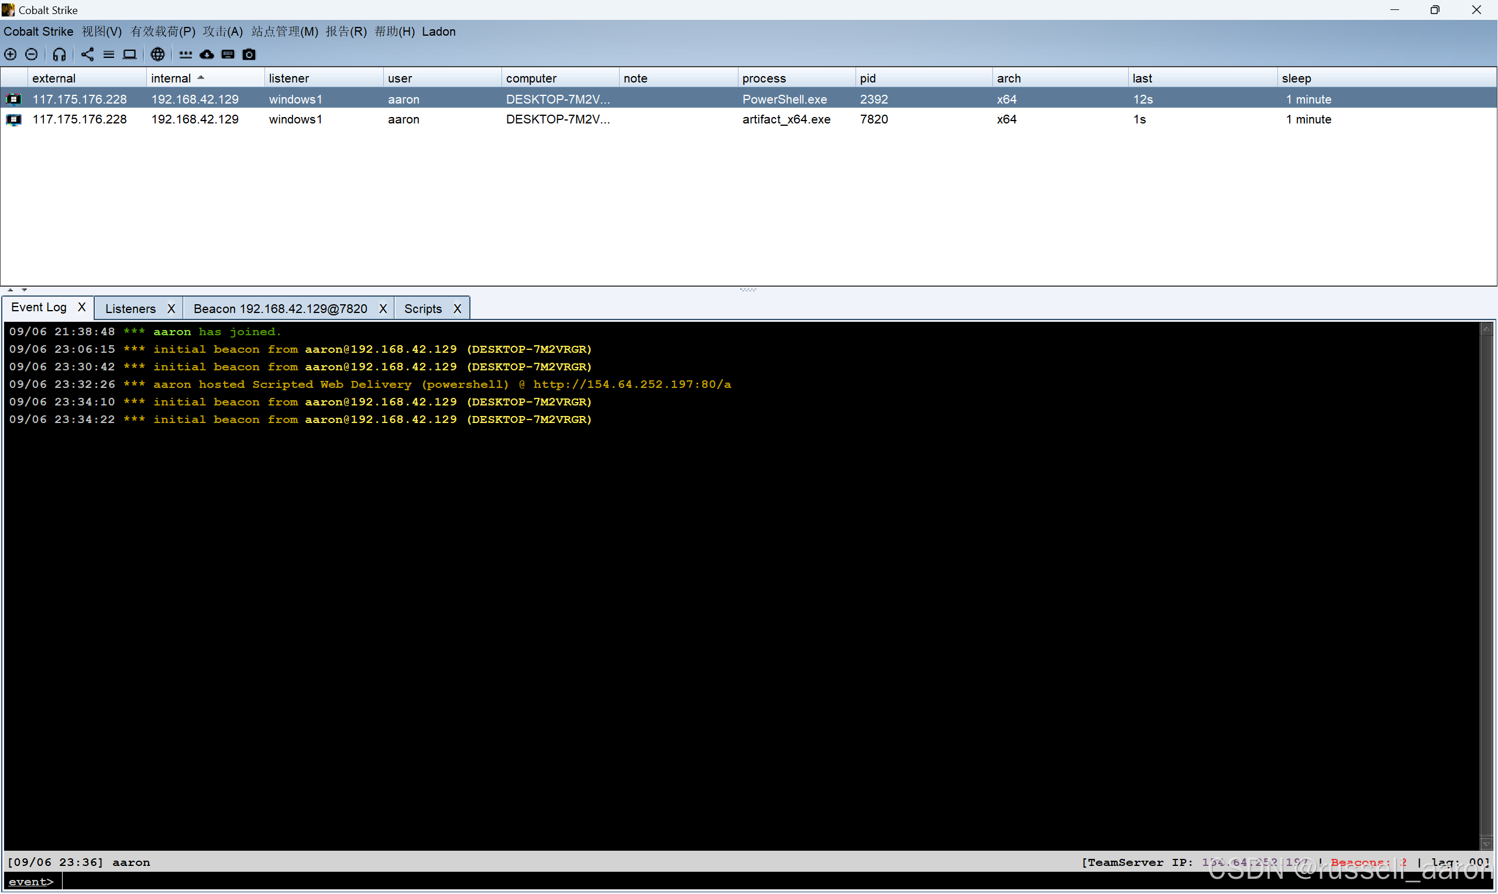Image resolution: width=1498 pixels, height=894 pixels.
Task: Click the event command input field
Action: (723, 881)
